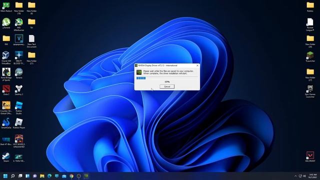The height and width of the screenshot is (180, 320).
Task: Select the Roblox folder at top right
Action: pyautogui.click(x=310, y=7)
